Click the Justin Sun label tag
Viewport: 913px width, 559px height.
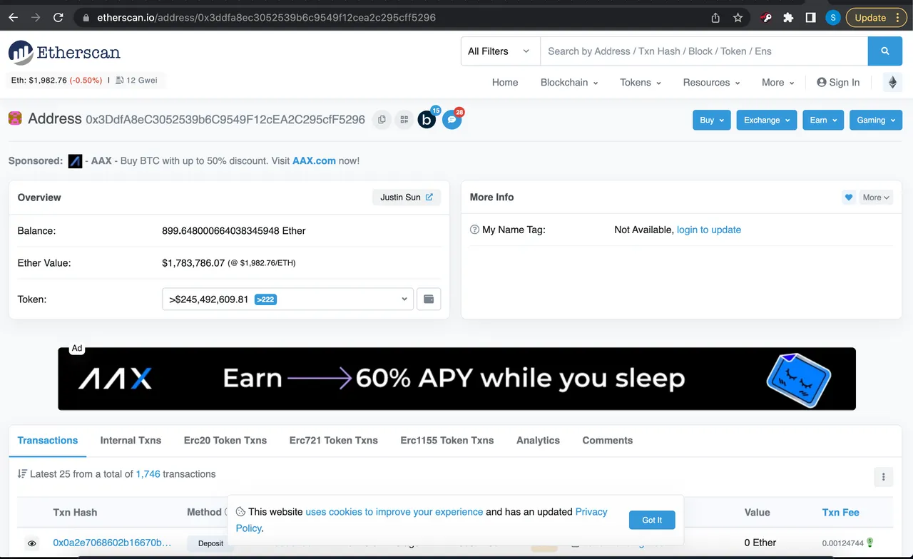coord(407,198)
